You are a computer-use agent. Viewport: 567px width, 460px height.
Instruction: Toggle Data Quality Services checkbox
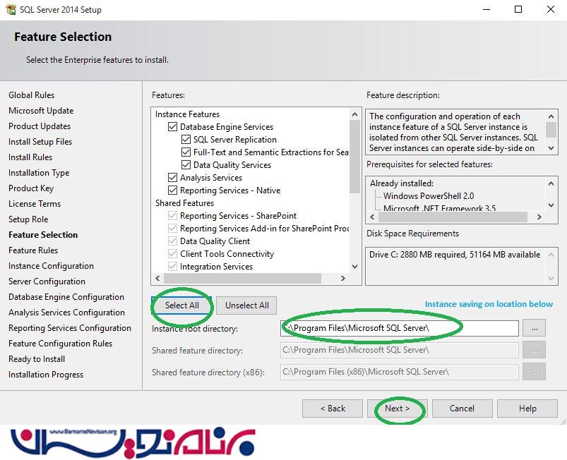coord(186,165)
